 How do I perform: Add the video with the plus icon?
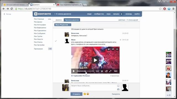pos(117,49)
